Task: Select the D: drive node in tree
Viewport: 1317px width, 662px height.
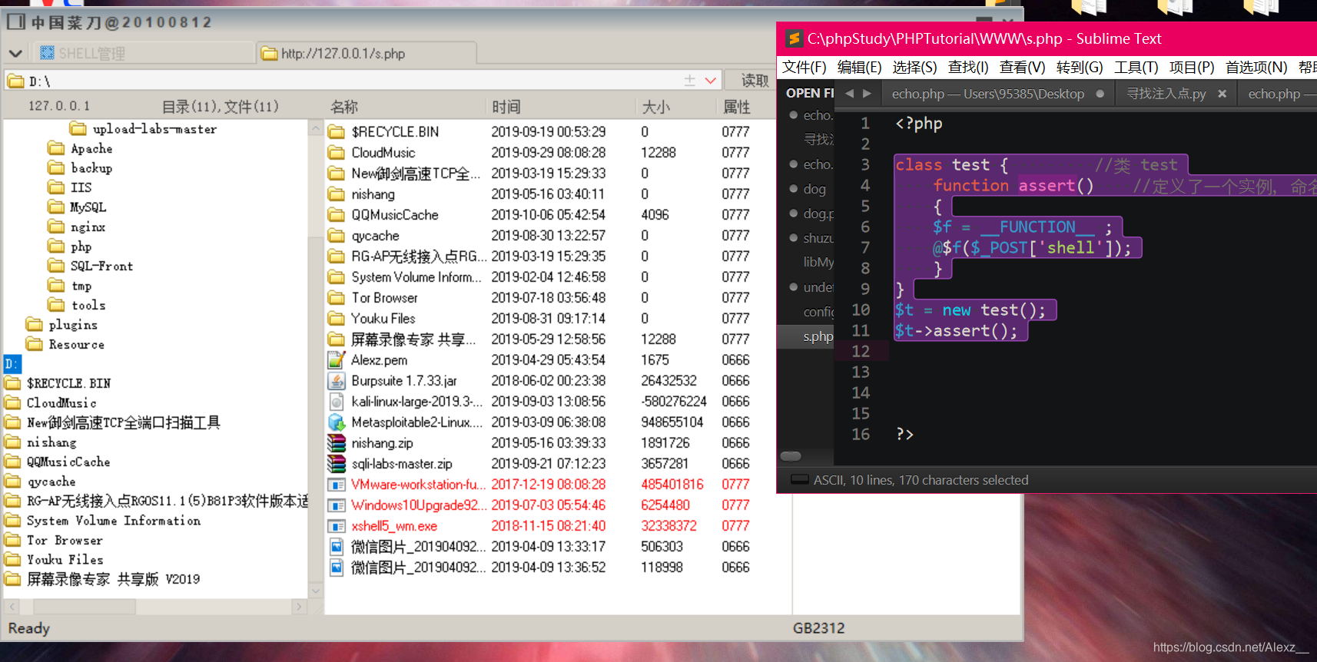Action: (12, 364)
